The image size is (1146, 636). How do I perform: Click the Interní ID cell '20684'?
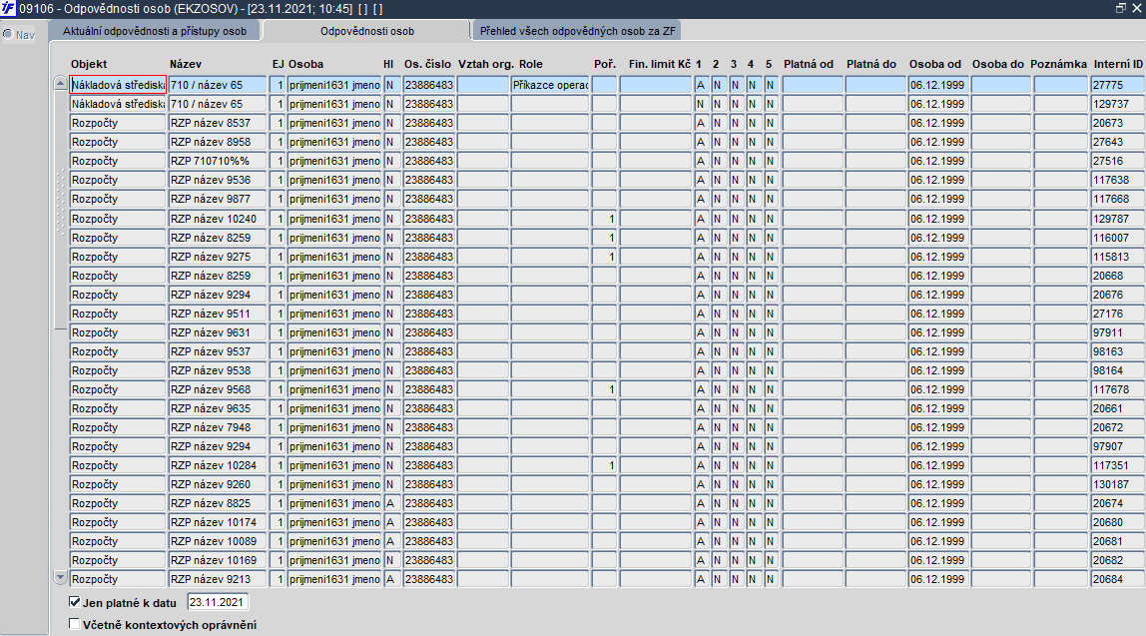[x=1117, y=580]
